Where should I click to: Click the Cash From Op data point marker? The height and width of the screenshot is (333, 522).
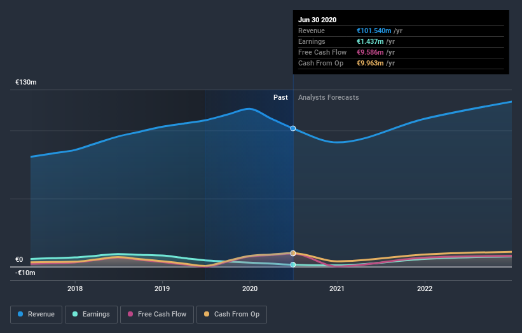[x=293, y=253]
